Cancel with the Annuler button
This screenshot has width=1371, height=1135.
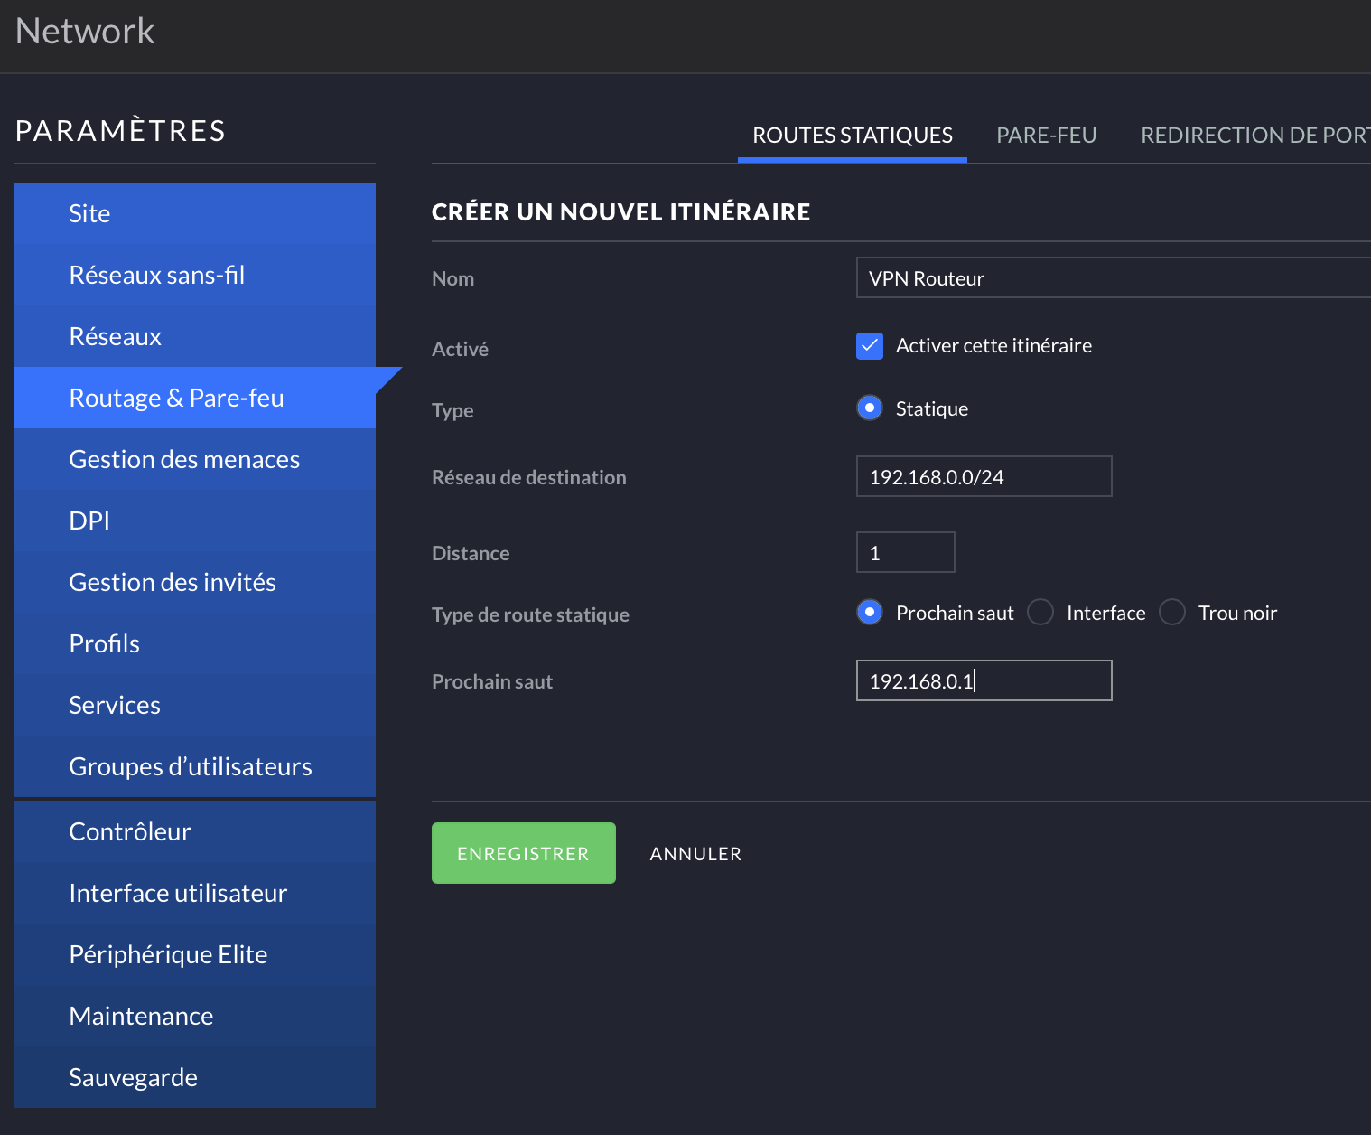pos(695,854)
